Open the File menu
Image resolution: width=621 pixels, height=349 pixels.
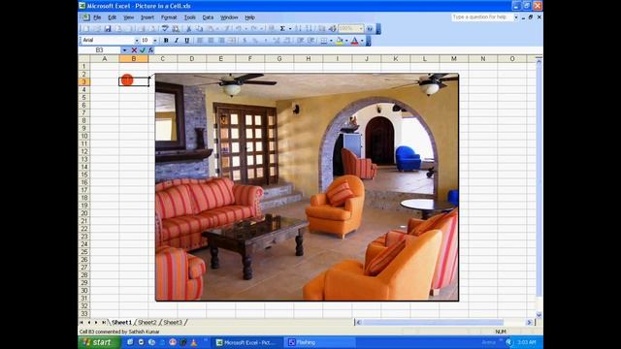pyautogui.click(x=97, y=17)
